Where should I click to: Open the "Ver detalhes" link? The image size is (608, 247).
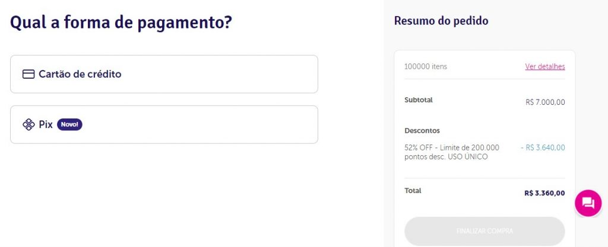[x=544, y=66]
